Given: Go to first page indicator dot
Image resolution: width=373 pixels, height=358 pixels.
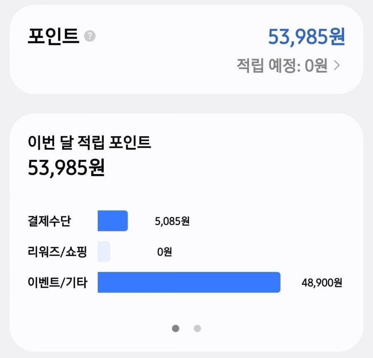Looking at the screenshot, I should pos(176,329).
